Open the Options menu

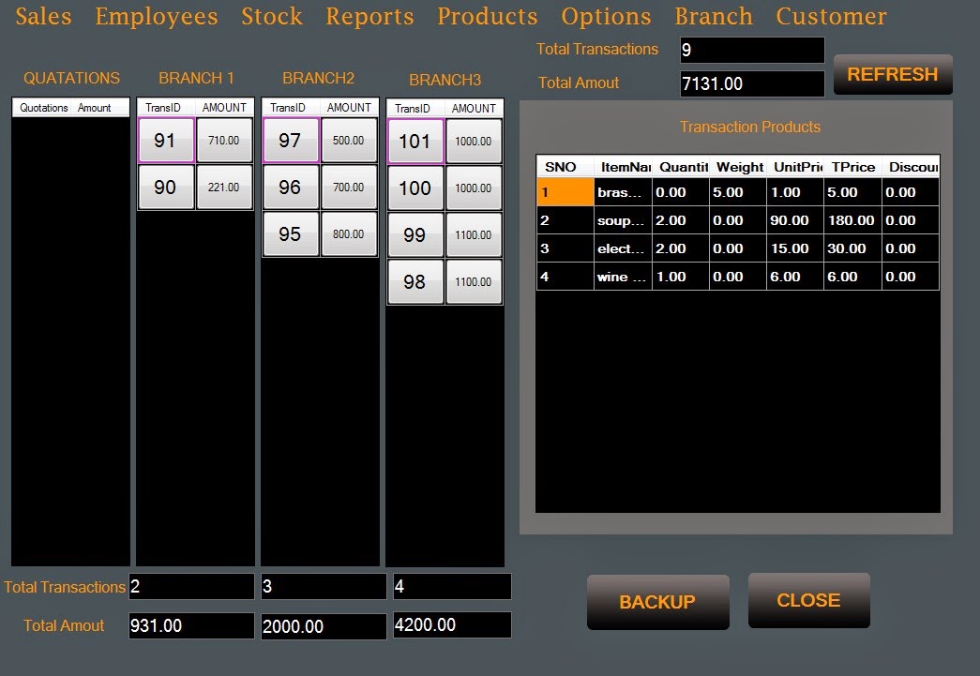(x=606, y=16)
